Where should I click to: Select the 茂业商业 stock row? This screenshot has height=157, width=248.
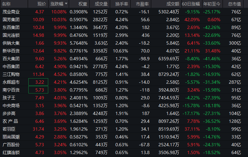tap(124, 12)
